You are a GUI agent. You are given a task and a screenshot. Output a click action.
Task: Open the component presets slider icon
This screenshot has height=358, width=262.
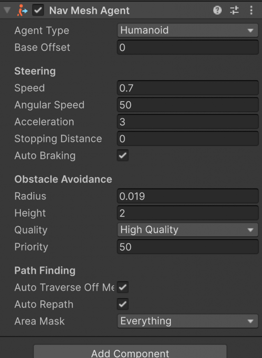[234, 10]
